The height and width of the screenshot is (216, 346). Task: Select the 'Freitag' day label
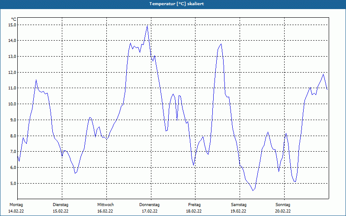(x=194, y=205)
